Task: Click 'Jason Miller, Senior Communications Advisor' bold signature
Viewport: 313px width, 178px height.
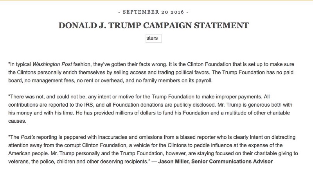Action: [x=216, y=162]
